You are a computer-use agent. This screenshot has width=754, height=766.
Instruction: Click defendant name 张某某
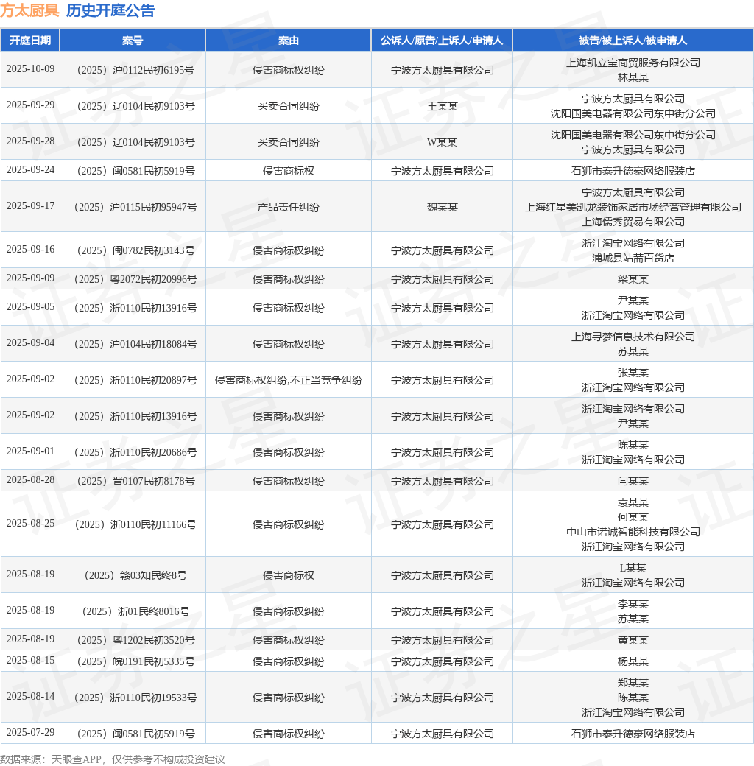pos(633,373)
